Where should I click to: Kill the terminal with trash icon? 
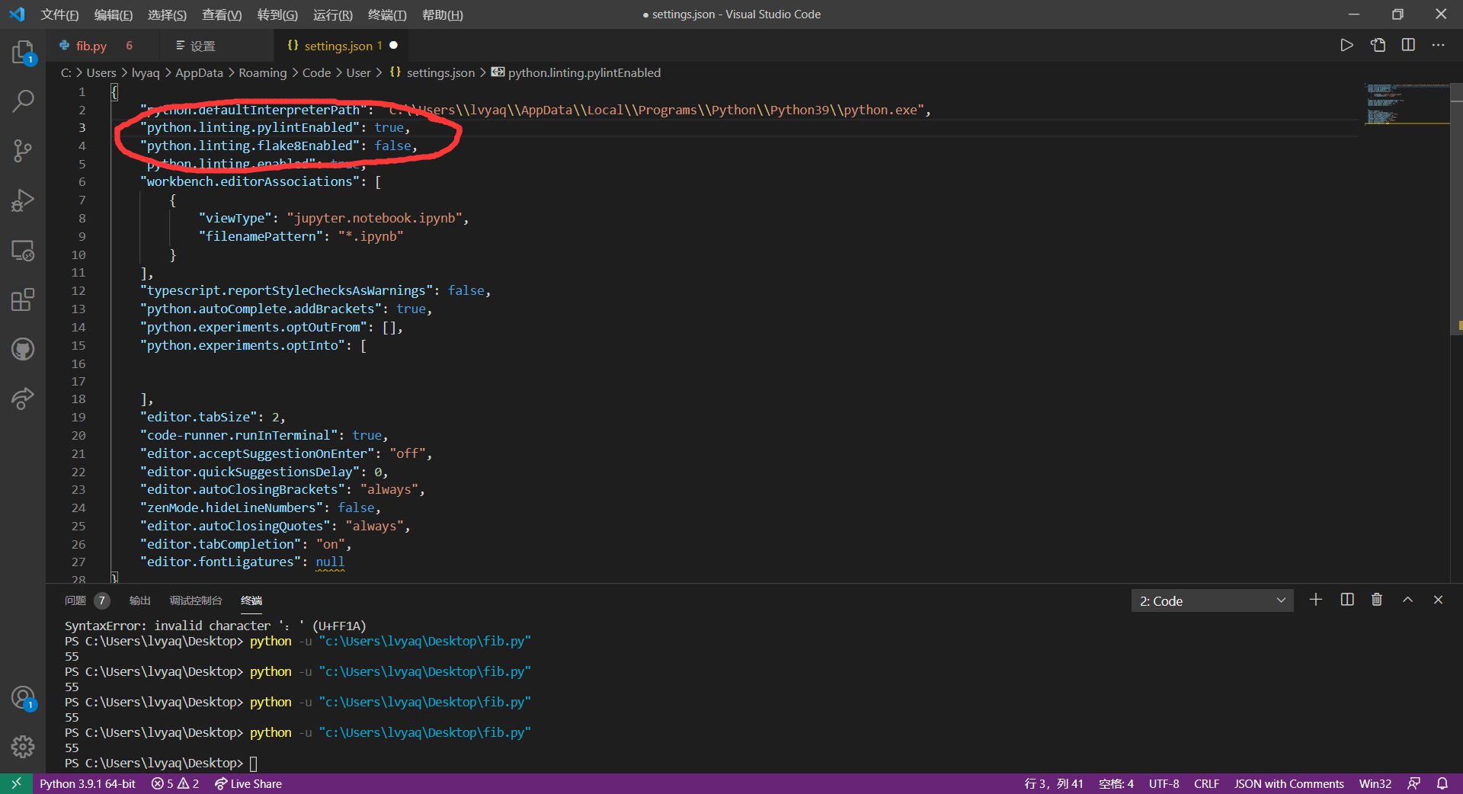point(1377,600)
